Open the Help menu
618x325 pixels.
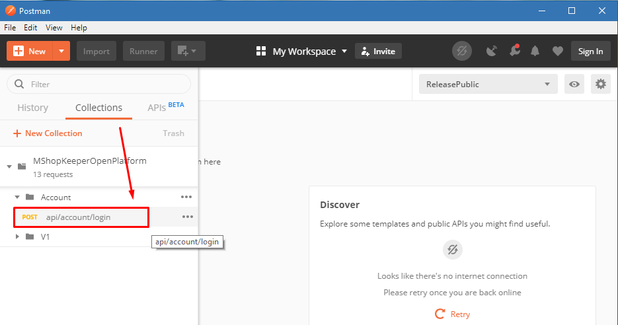pyautogui.click(x=79, y=28)
